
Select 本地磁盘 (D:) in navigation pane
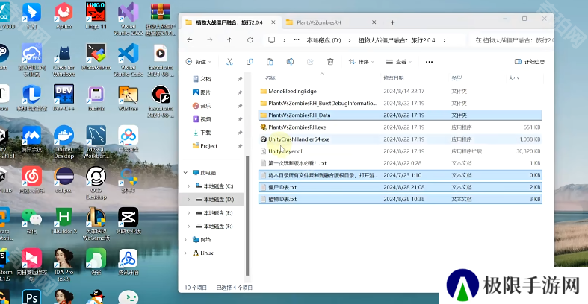(x=212, y=200)
